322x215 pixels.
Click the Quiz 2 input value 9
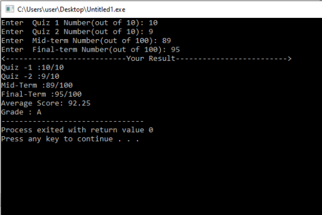tap(151, 32)
